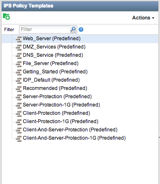Select IDP_Default (Predefined) template
This screenshot has width=160, height=184.
click(51, 80)
